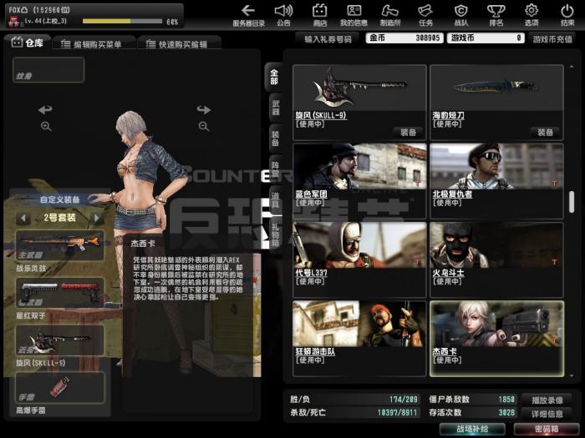Click the 金币 gold balance field

tap(404, 38)
